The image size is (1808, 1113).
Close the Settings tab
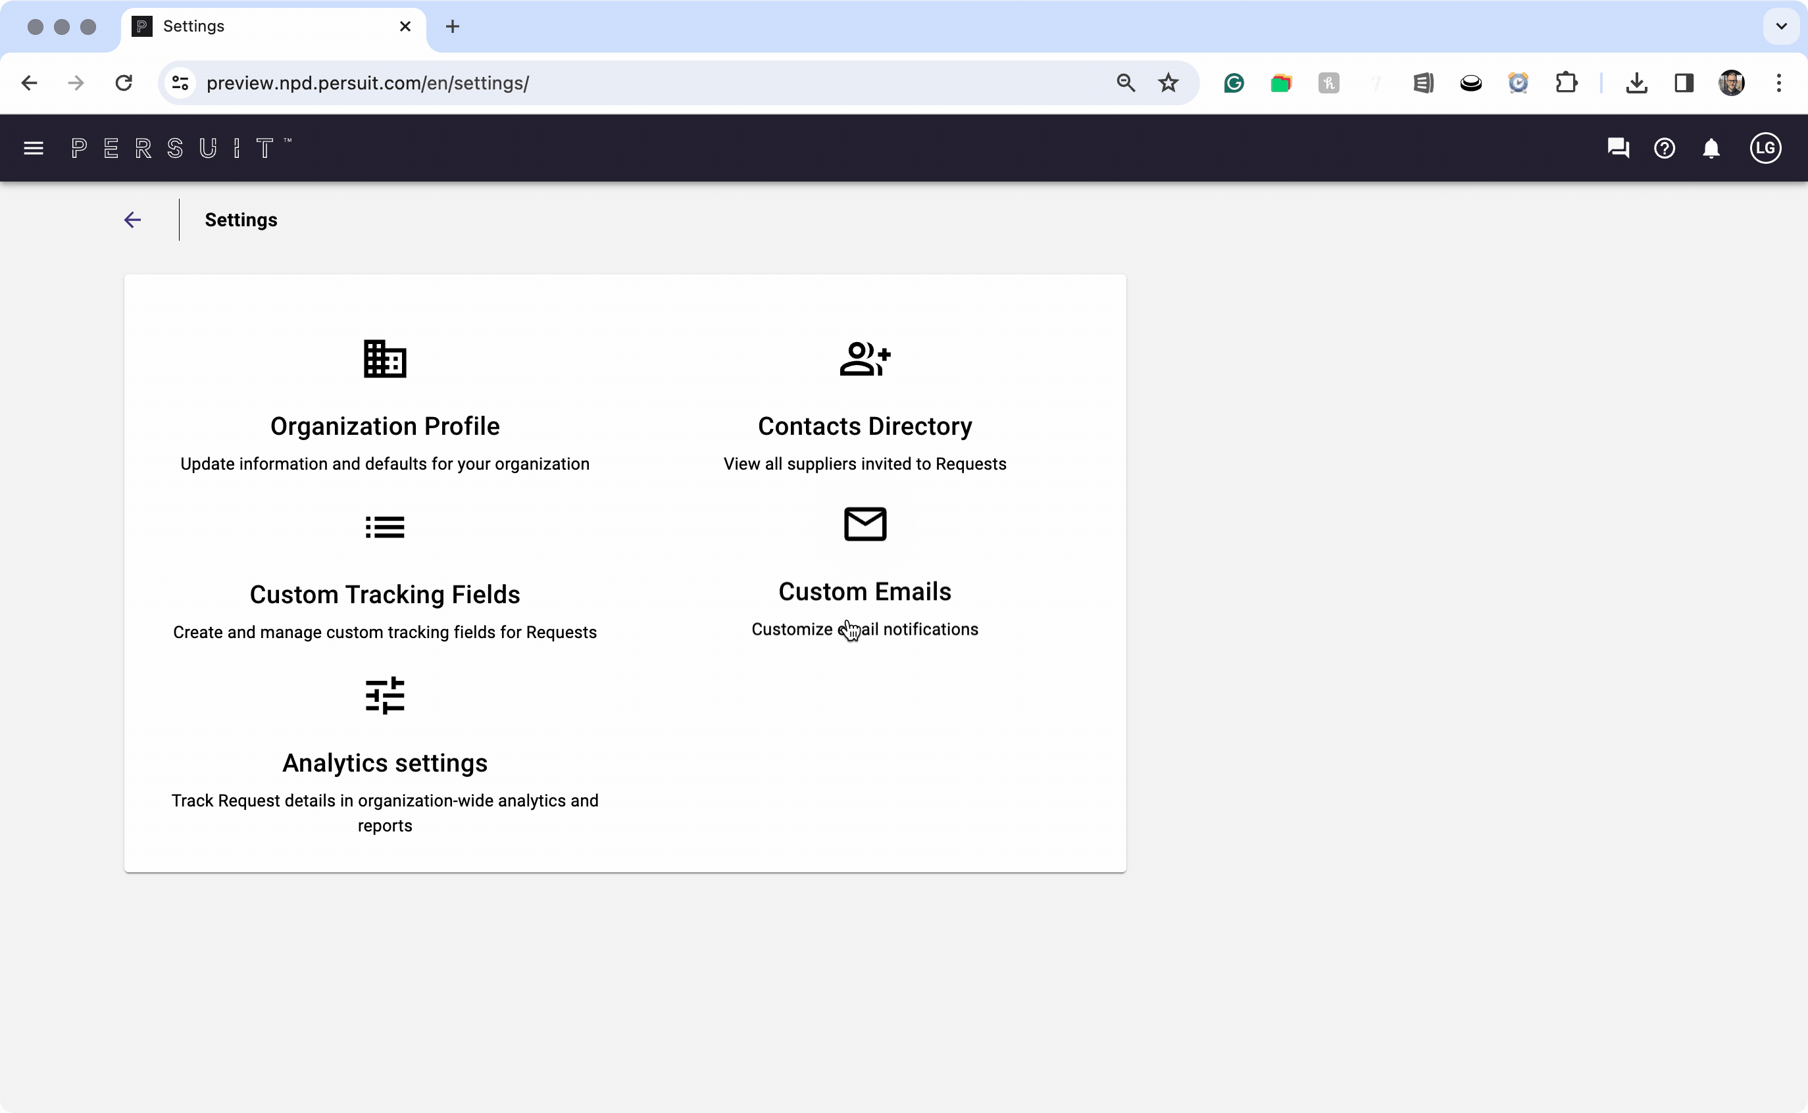405,26
